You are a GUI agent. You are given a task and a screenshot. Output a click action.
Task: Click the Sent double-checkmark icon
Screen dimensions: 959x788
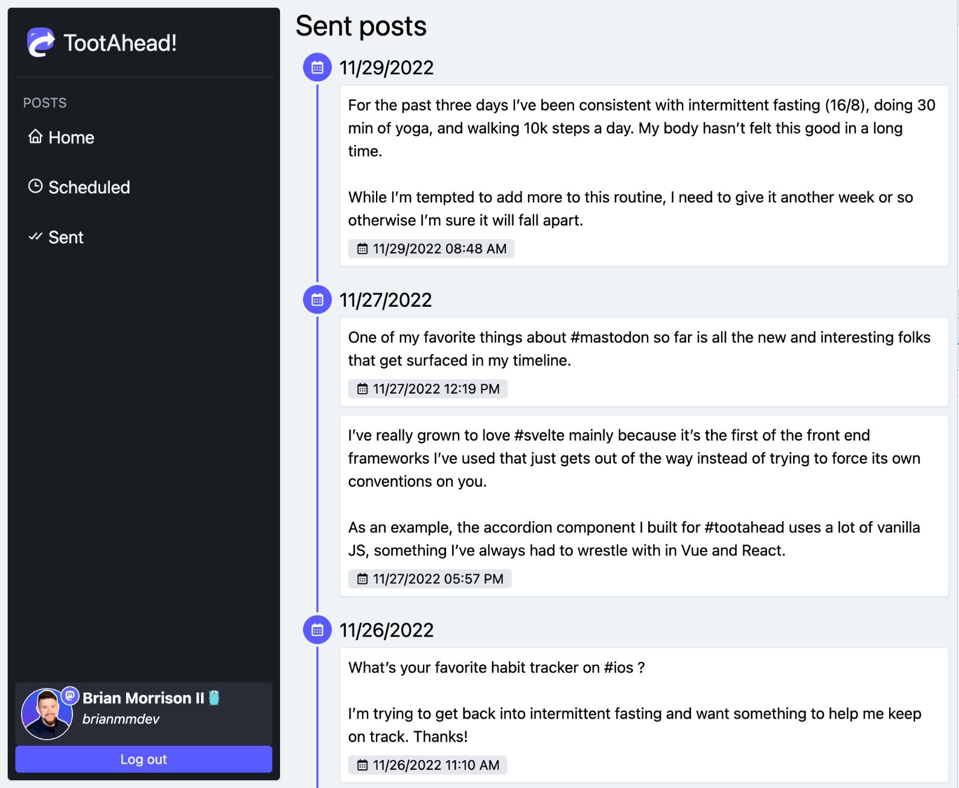click(x=36, y=237)
